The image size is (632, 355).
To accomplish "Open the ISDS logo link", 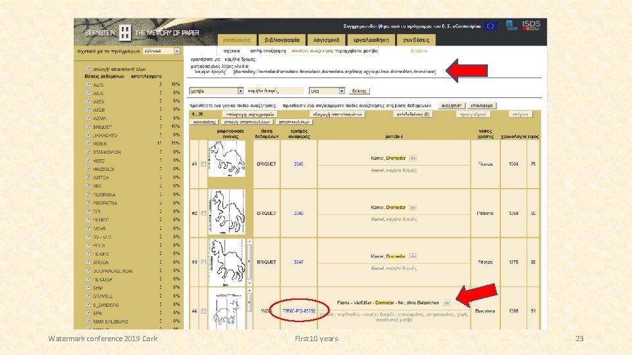I will 531,26.
